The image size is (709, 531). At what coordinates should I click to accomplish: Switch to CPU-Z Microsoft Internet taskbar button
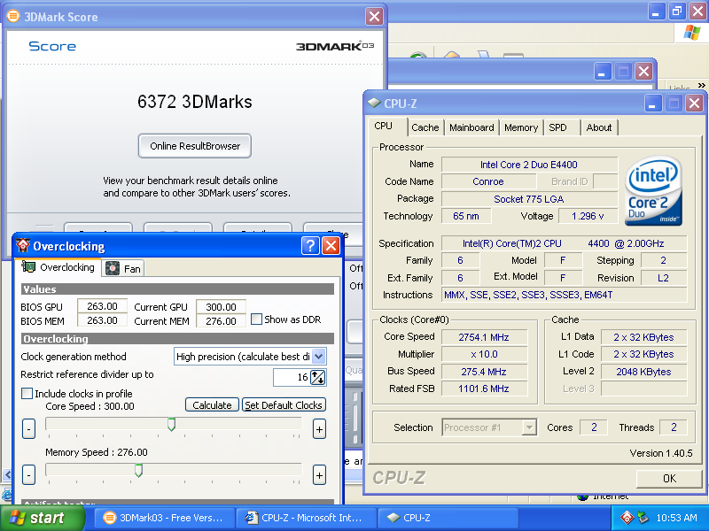[306, 518]
